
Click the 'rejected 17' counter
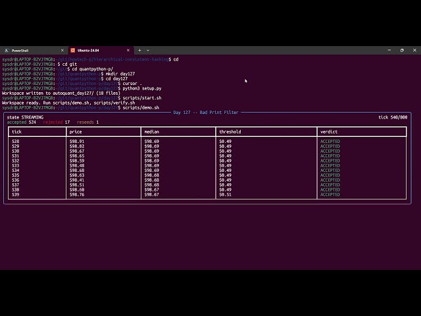coord(57,122)
